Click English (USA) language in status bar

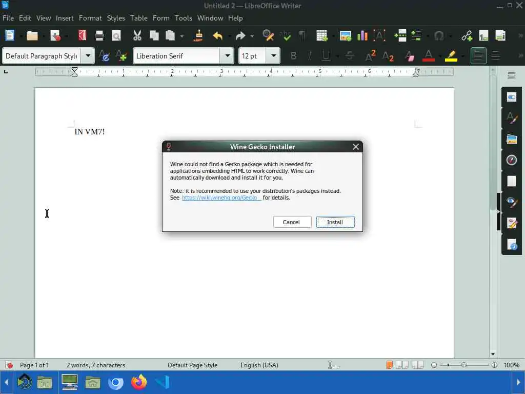259,365
